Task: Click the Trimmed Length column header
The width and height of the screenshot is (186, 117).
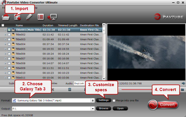Action: [x=68, y=25]
